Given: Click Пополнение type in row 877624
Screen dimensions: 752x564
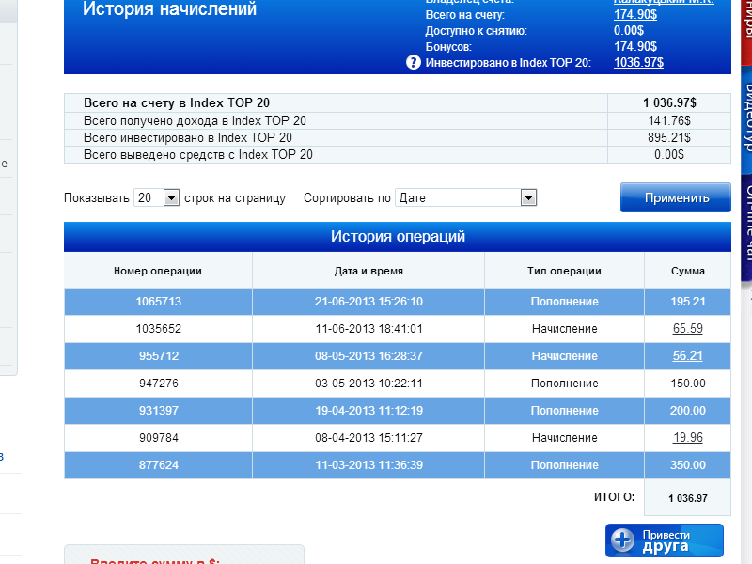Looking at the screenshot, I should pos(565,465).
